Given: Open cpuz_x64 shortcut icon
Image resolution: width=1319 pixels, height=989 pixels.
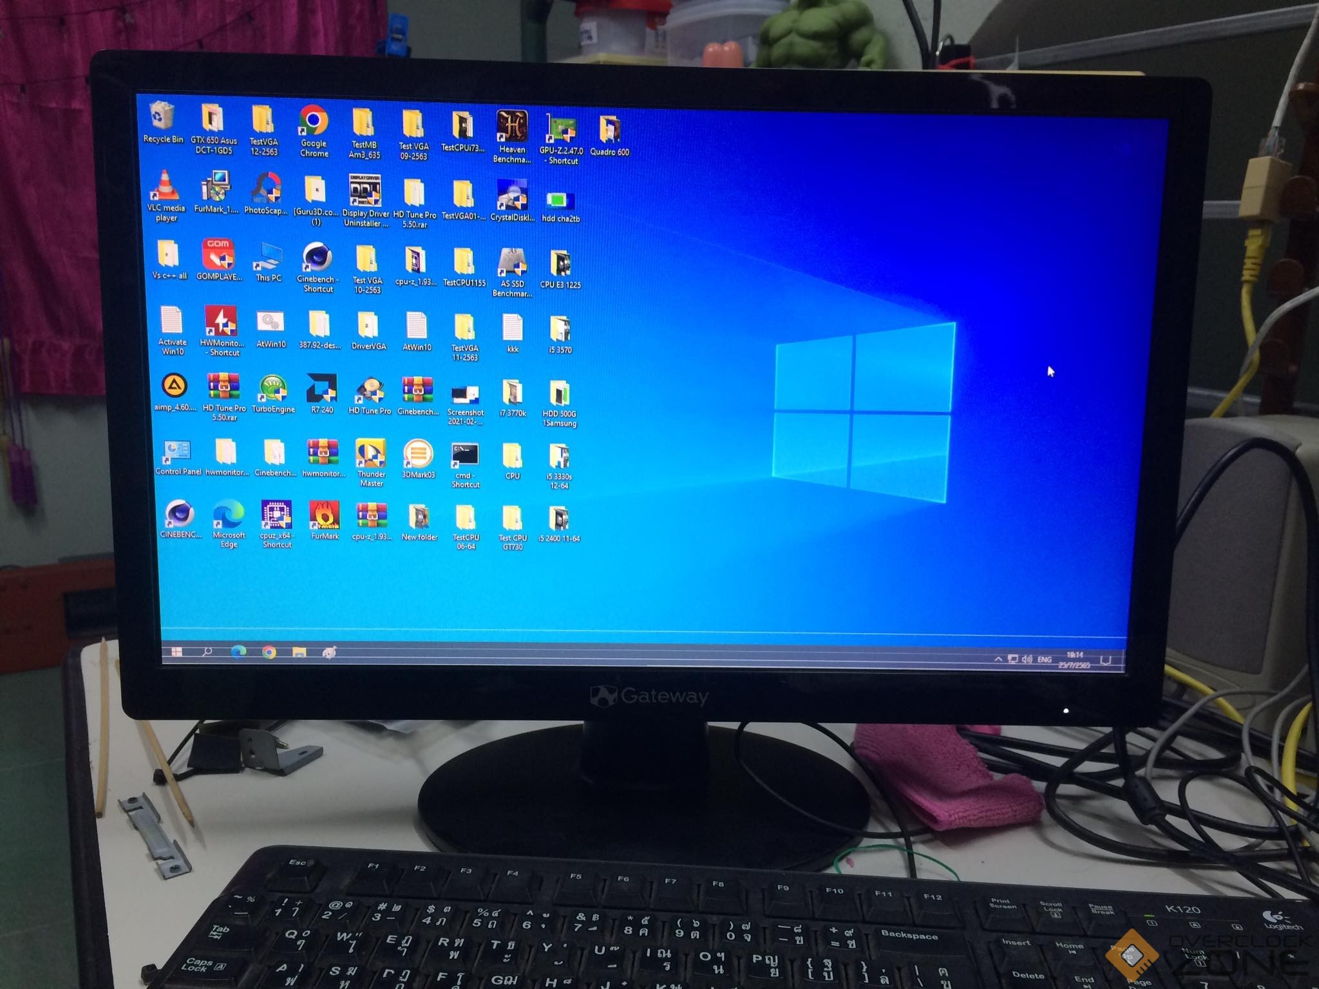Looking at the screenshot, I should tap(276, 515).
